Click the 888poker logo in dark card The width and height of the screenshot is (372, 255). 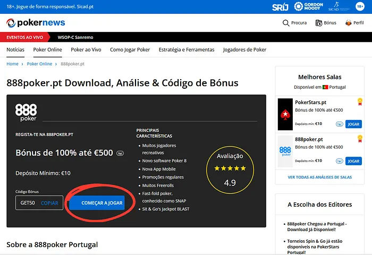pyautogui.click(x=26, y=113)
